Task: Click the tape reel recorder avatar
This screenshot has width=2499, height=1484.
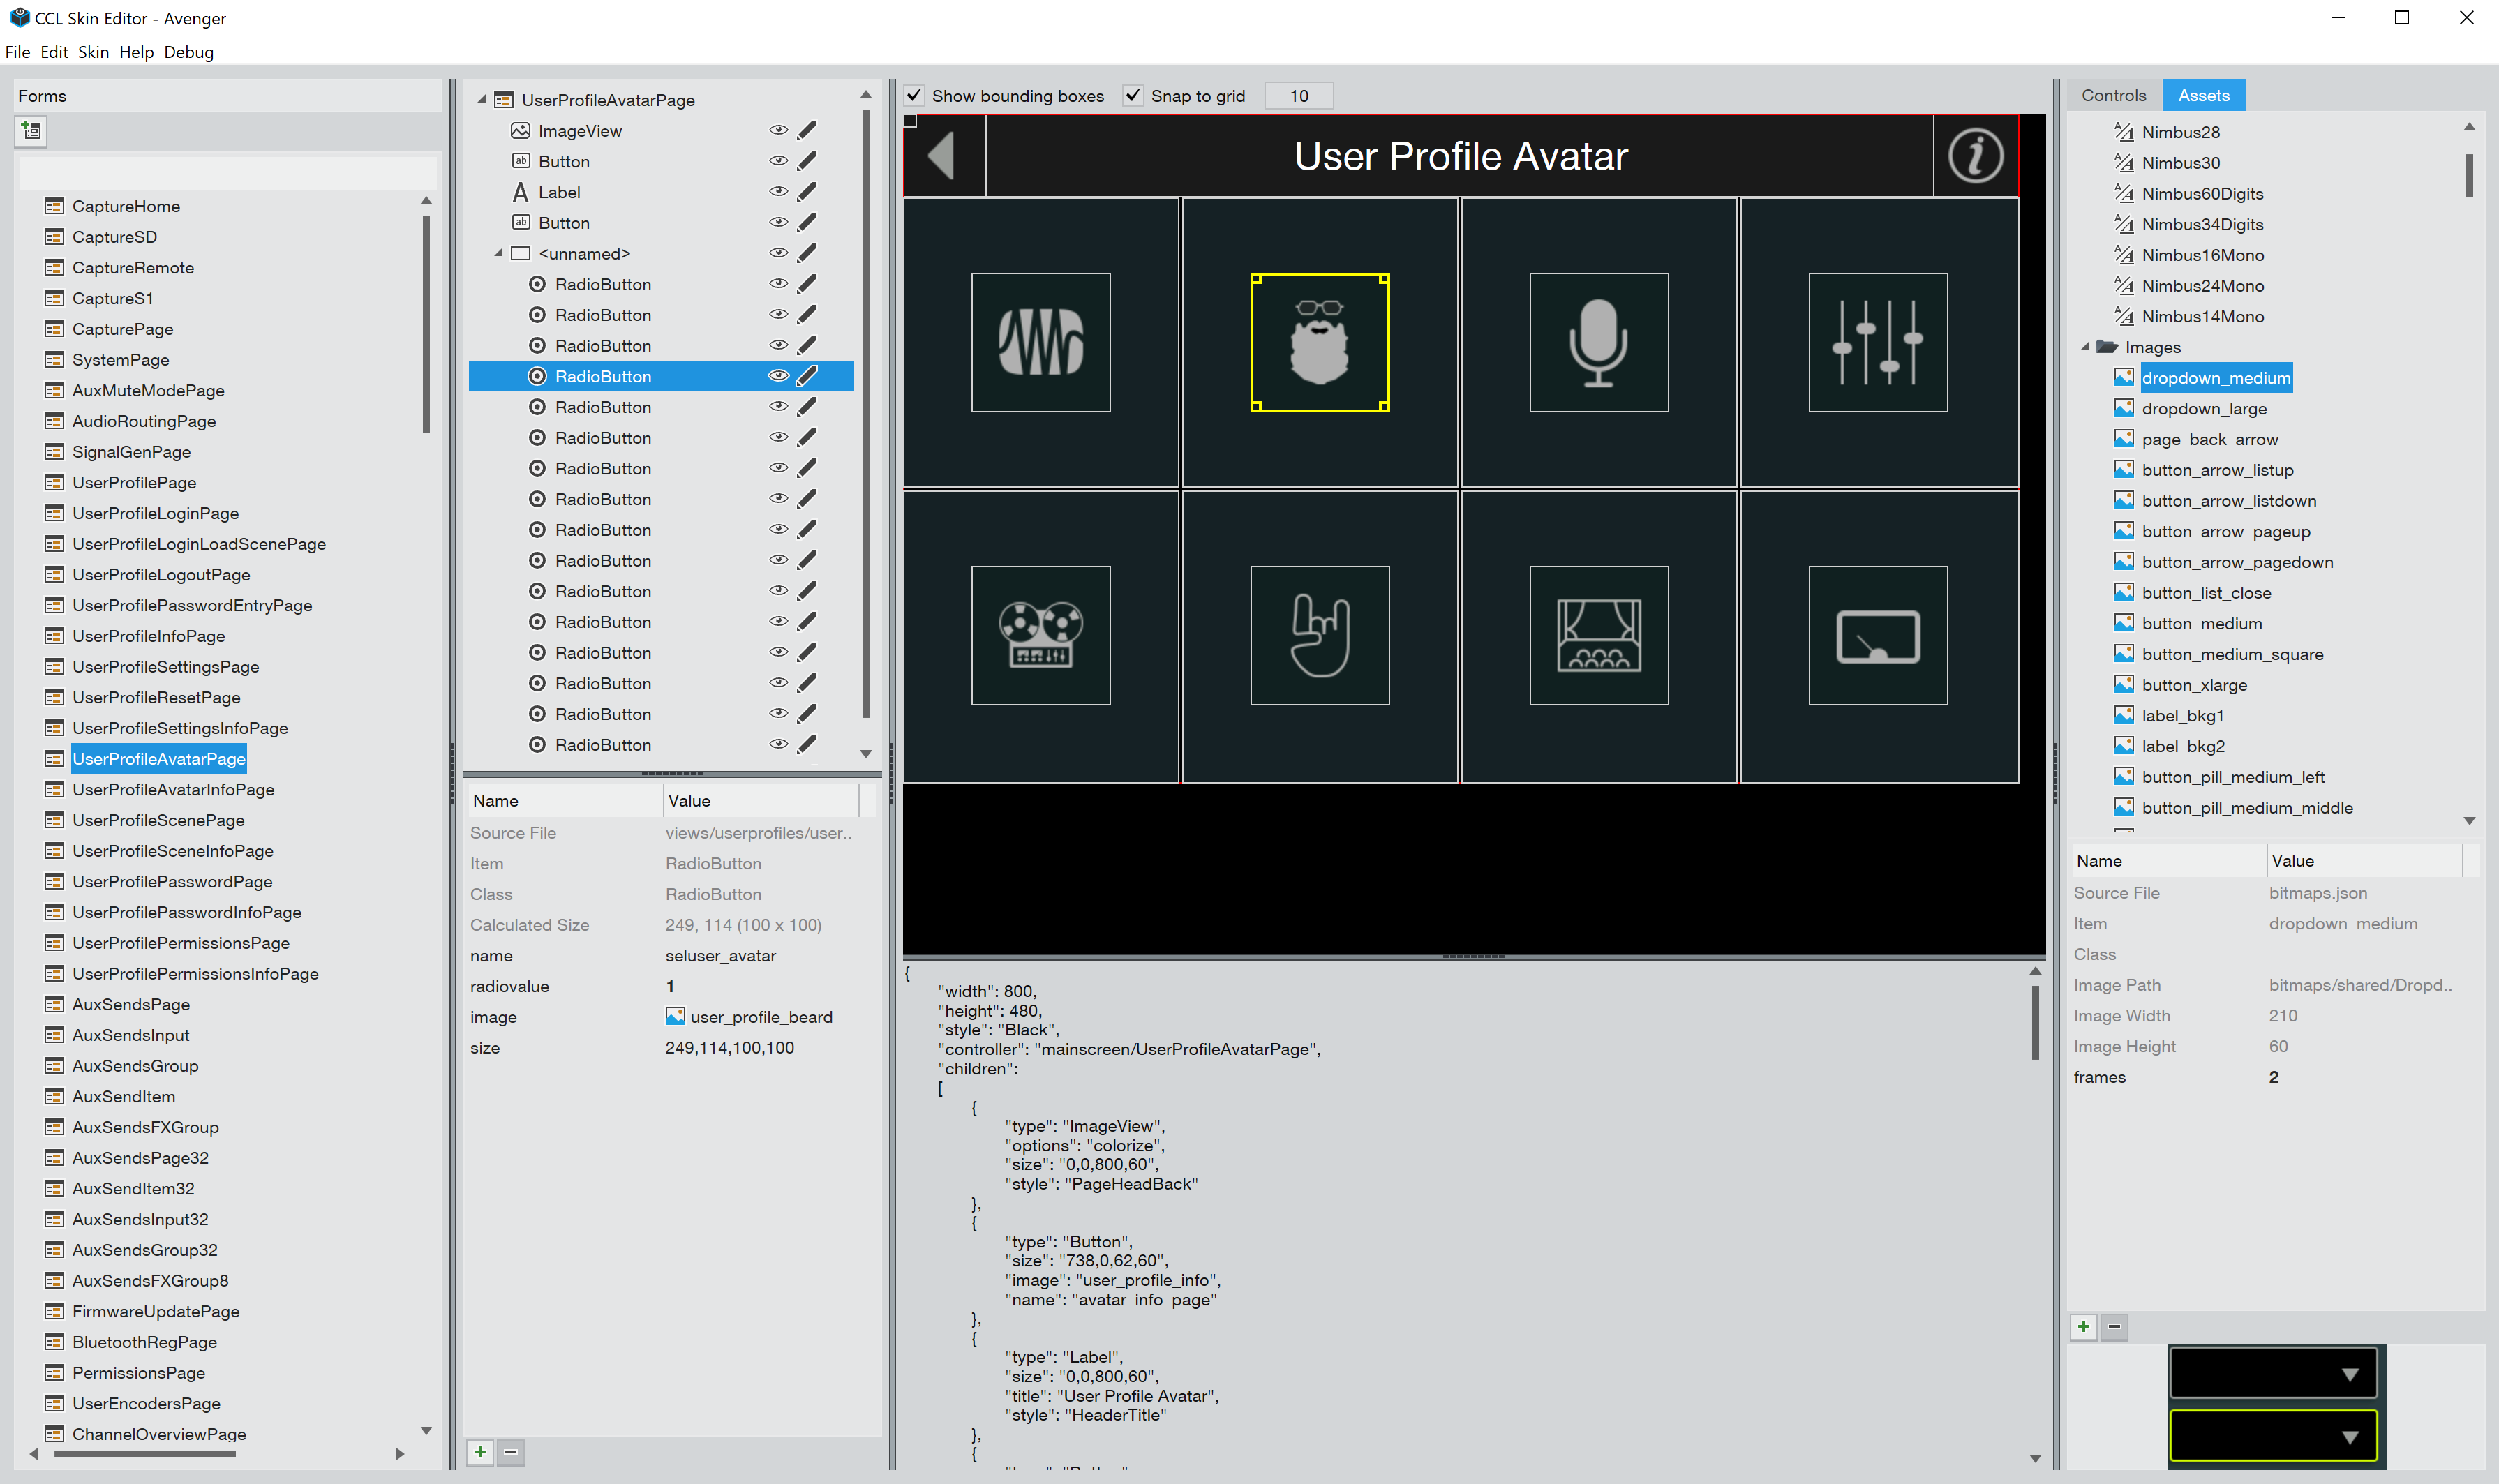Action: point(1040,635)
